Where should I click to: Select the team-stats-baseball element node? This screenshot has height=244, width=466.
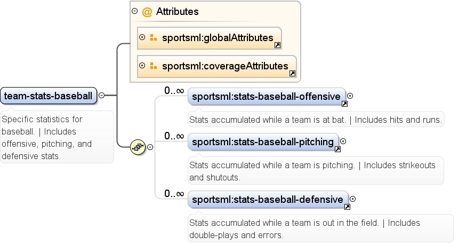49,96
